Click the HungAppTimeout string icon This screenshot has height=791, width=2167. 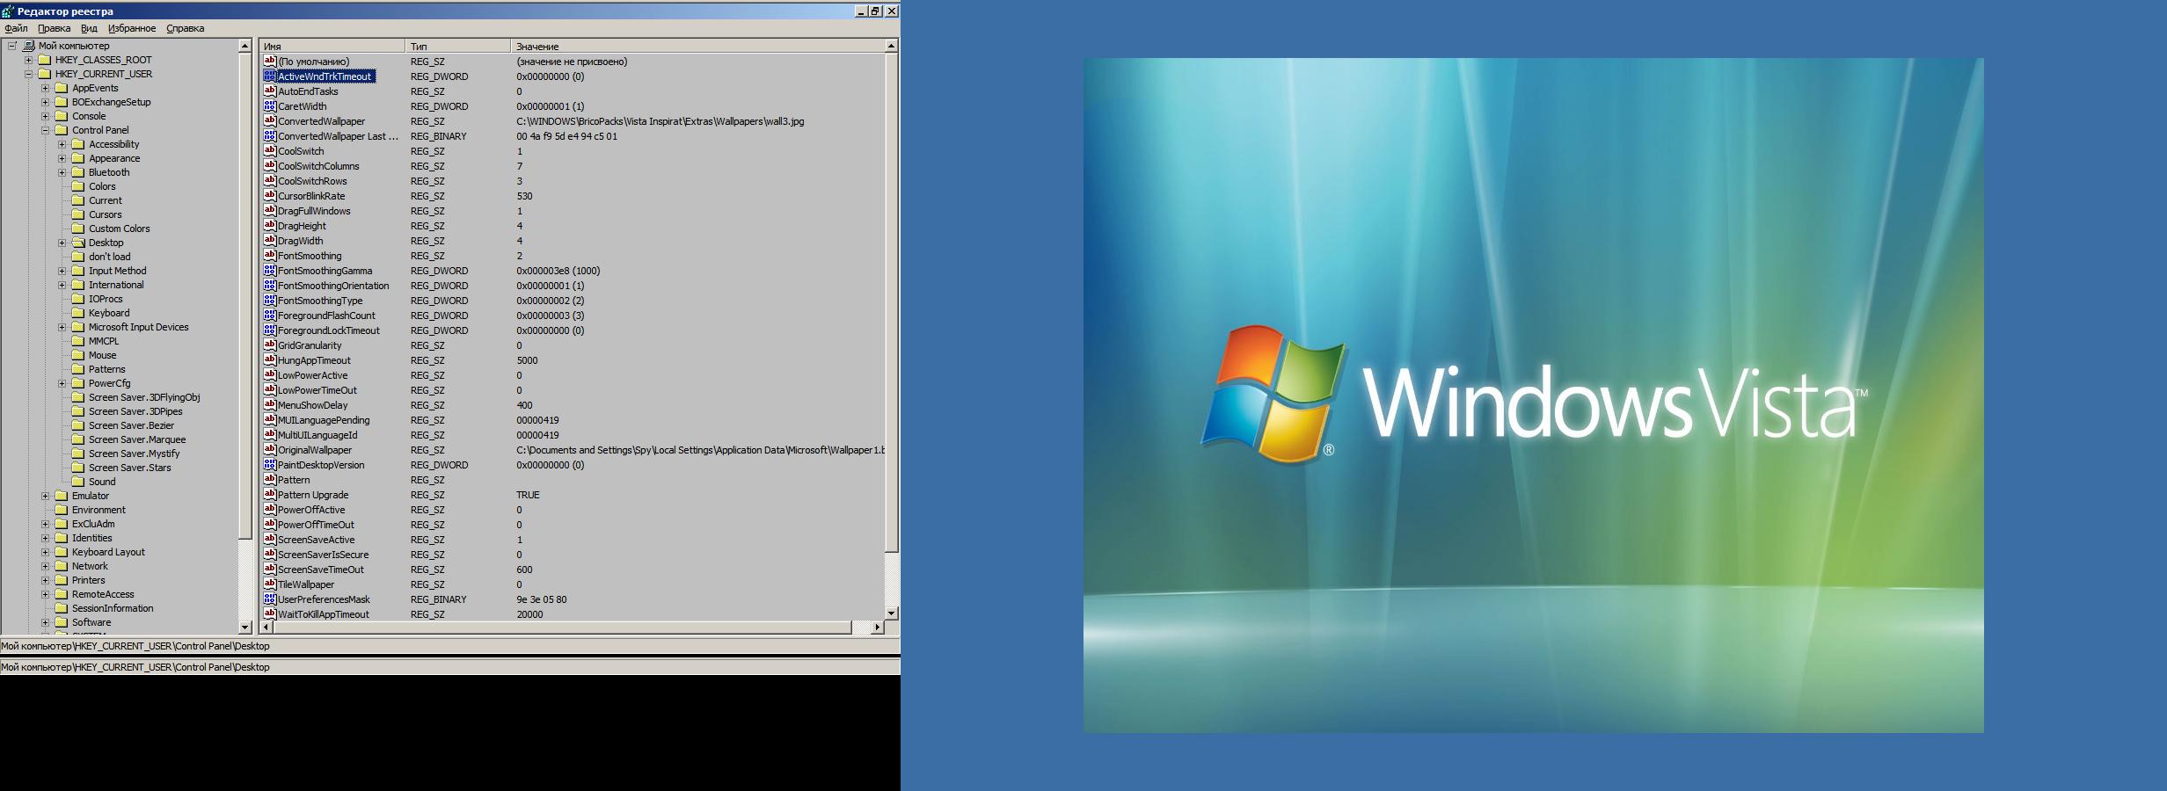click(x=270, y=360)
